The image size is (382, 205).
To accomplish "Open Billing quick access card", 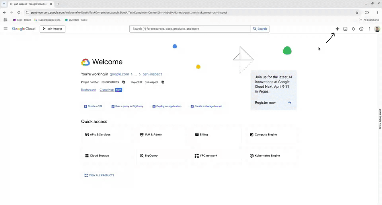I will point(217,134).
